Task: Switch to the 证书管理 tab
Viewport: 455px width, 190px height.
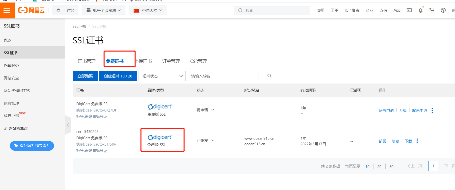Action: 87,61
